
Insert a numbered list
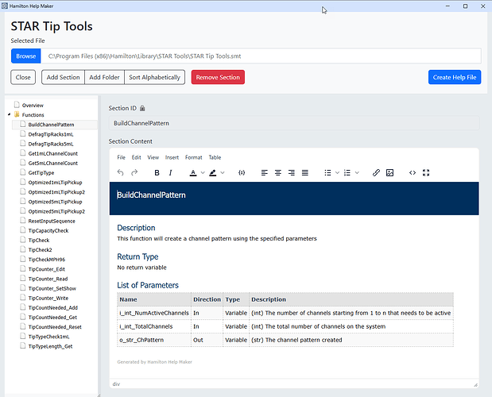click(x=347, y=172)
